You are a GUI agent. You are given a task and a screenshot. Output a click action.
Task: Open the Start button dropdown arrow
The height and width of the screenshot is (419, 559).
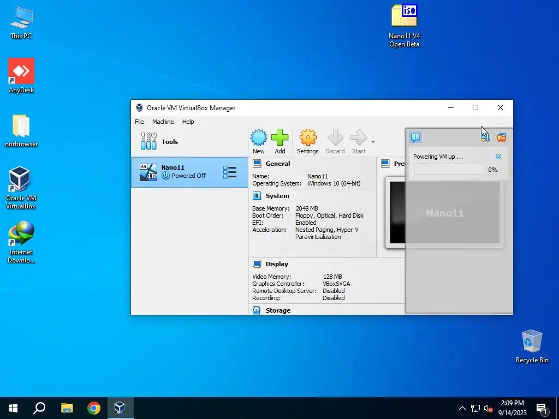373,142
